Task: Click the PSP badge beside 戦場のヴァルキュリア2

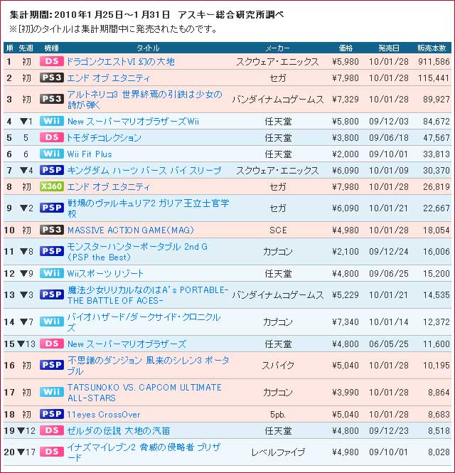Action: 52,208
